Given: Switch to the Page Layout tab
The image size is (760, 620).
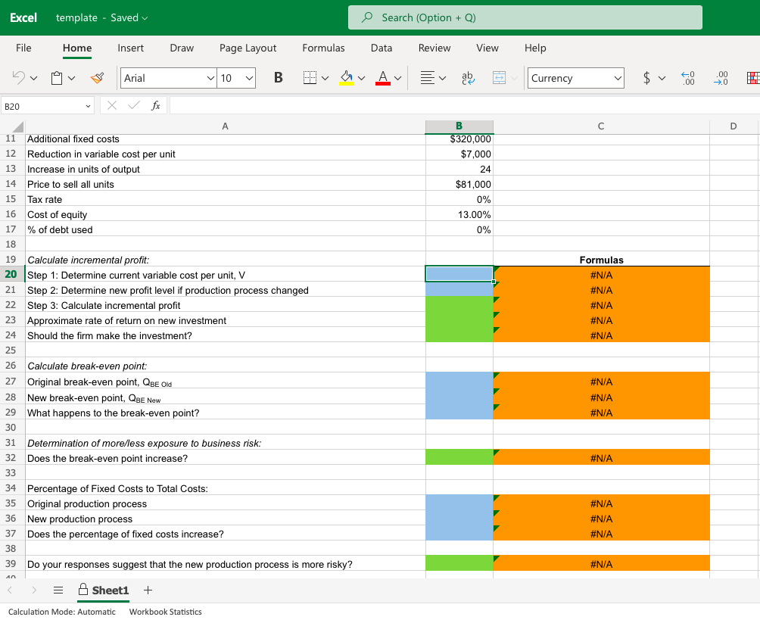Looking at the screenshot, I should click(248, 48).
